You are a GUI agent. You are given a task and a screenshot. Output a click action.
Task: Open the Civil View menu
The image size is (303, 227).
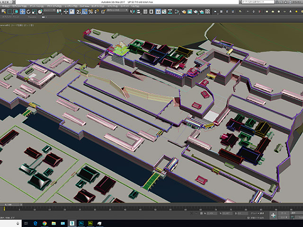(84, 5)
